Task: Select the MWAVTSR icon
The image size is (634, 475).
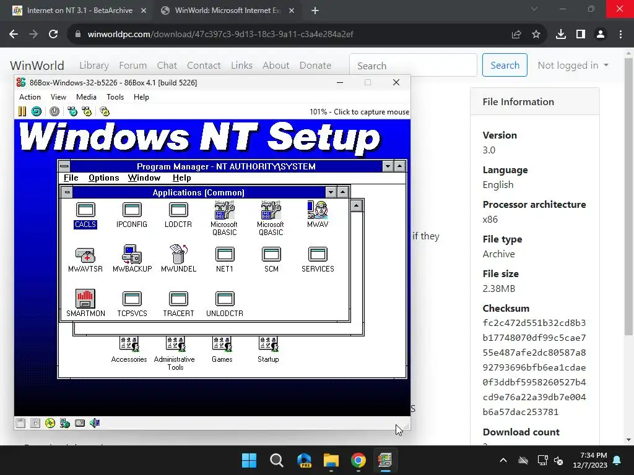Action: pyautogui.click(x=85, y=259)
